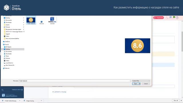Image resolution: width=183 pixels, height=103 pixels.
Task: Cancel the file dialog
Action: click(x=146, y=84)
